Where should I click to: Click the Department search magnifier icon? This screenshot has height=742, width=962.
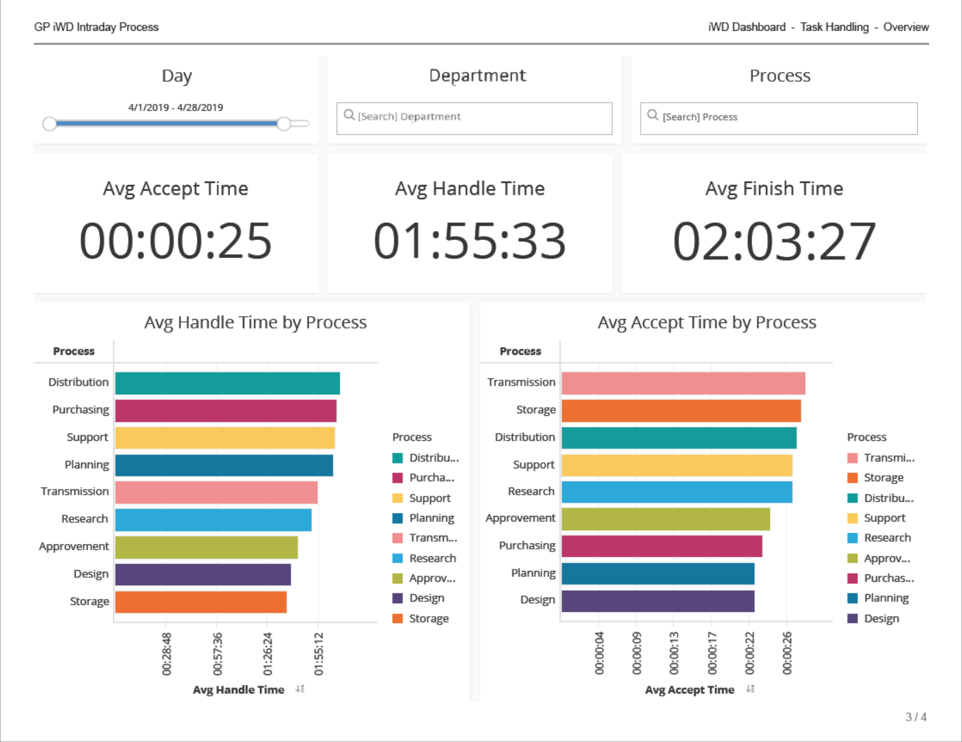click(350, 116)
